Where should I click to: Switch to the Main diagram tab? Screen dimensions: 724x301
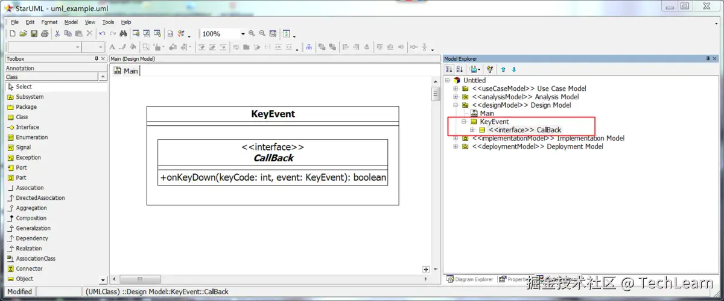(126, 71)
